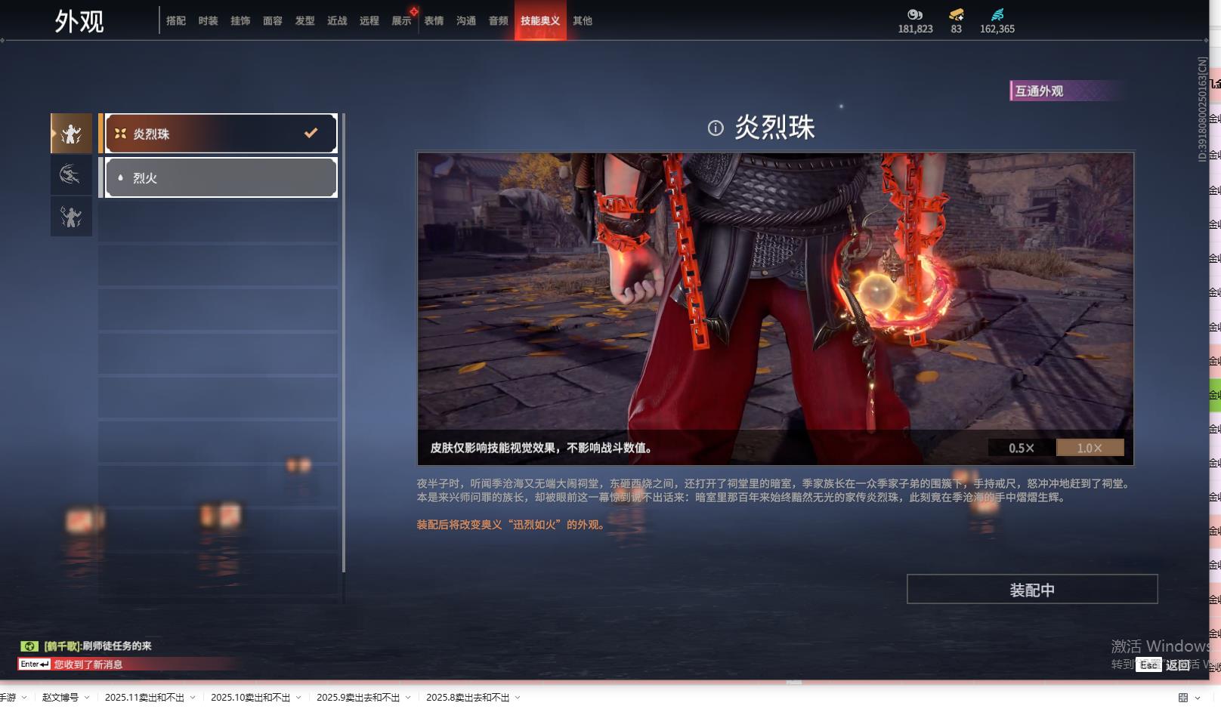This screenshot has width=1221, height=709.
Task: Open the 展示 tab
Action: tap(402, 21)
